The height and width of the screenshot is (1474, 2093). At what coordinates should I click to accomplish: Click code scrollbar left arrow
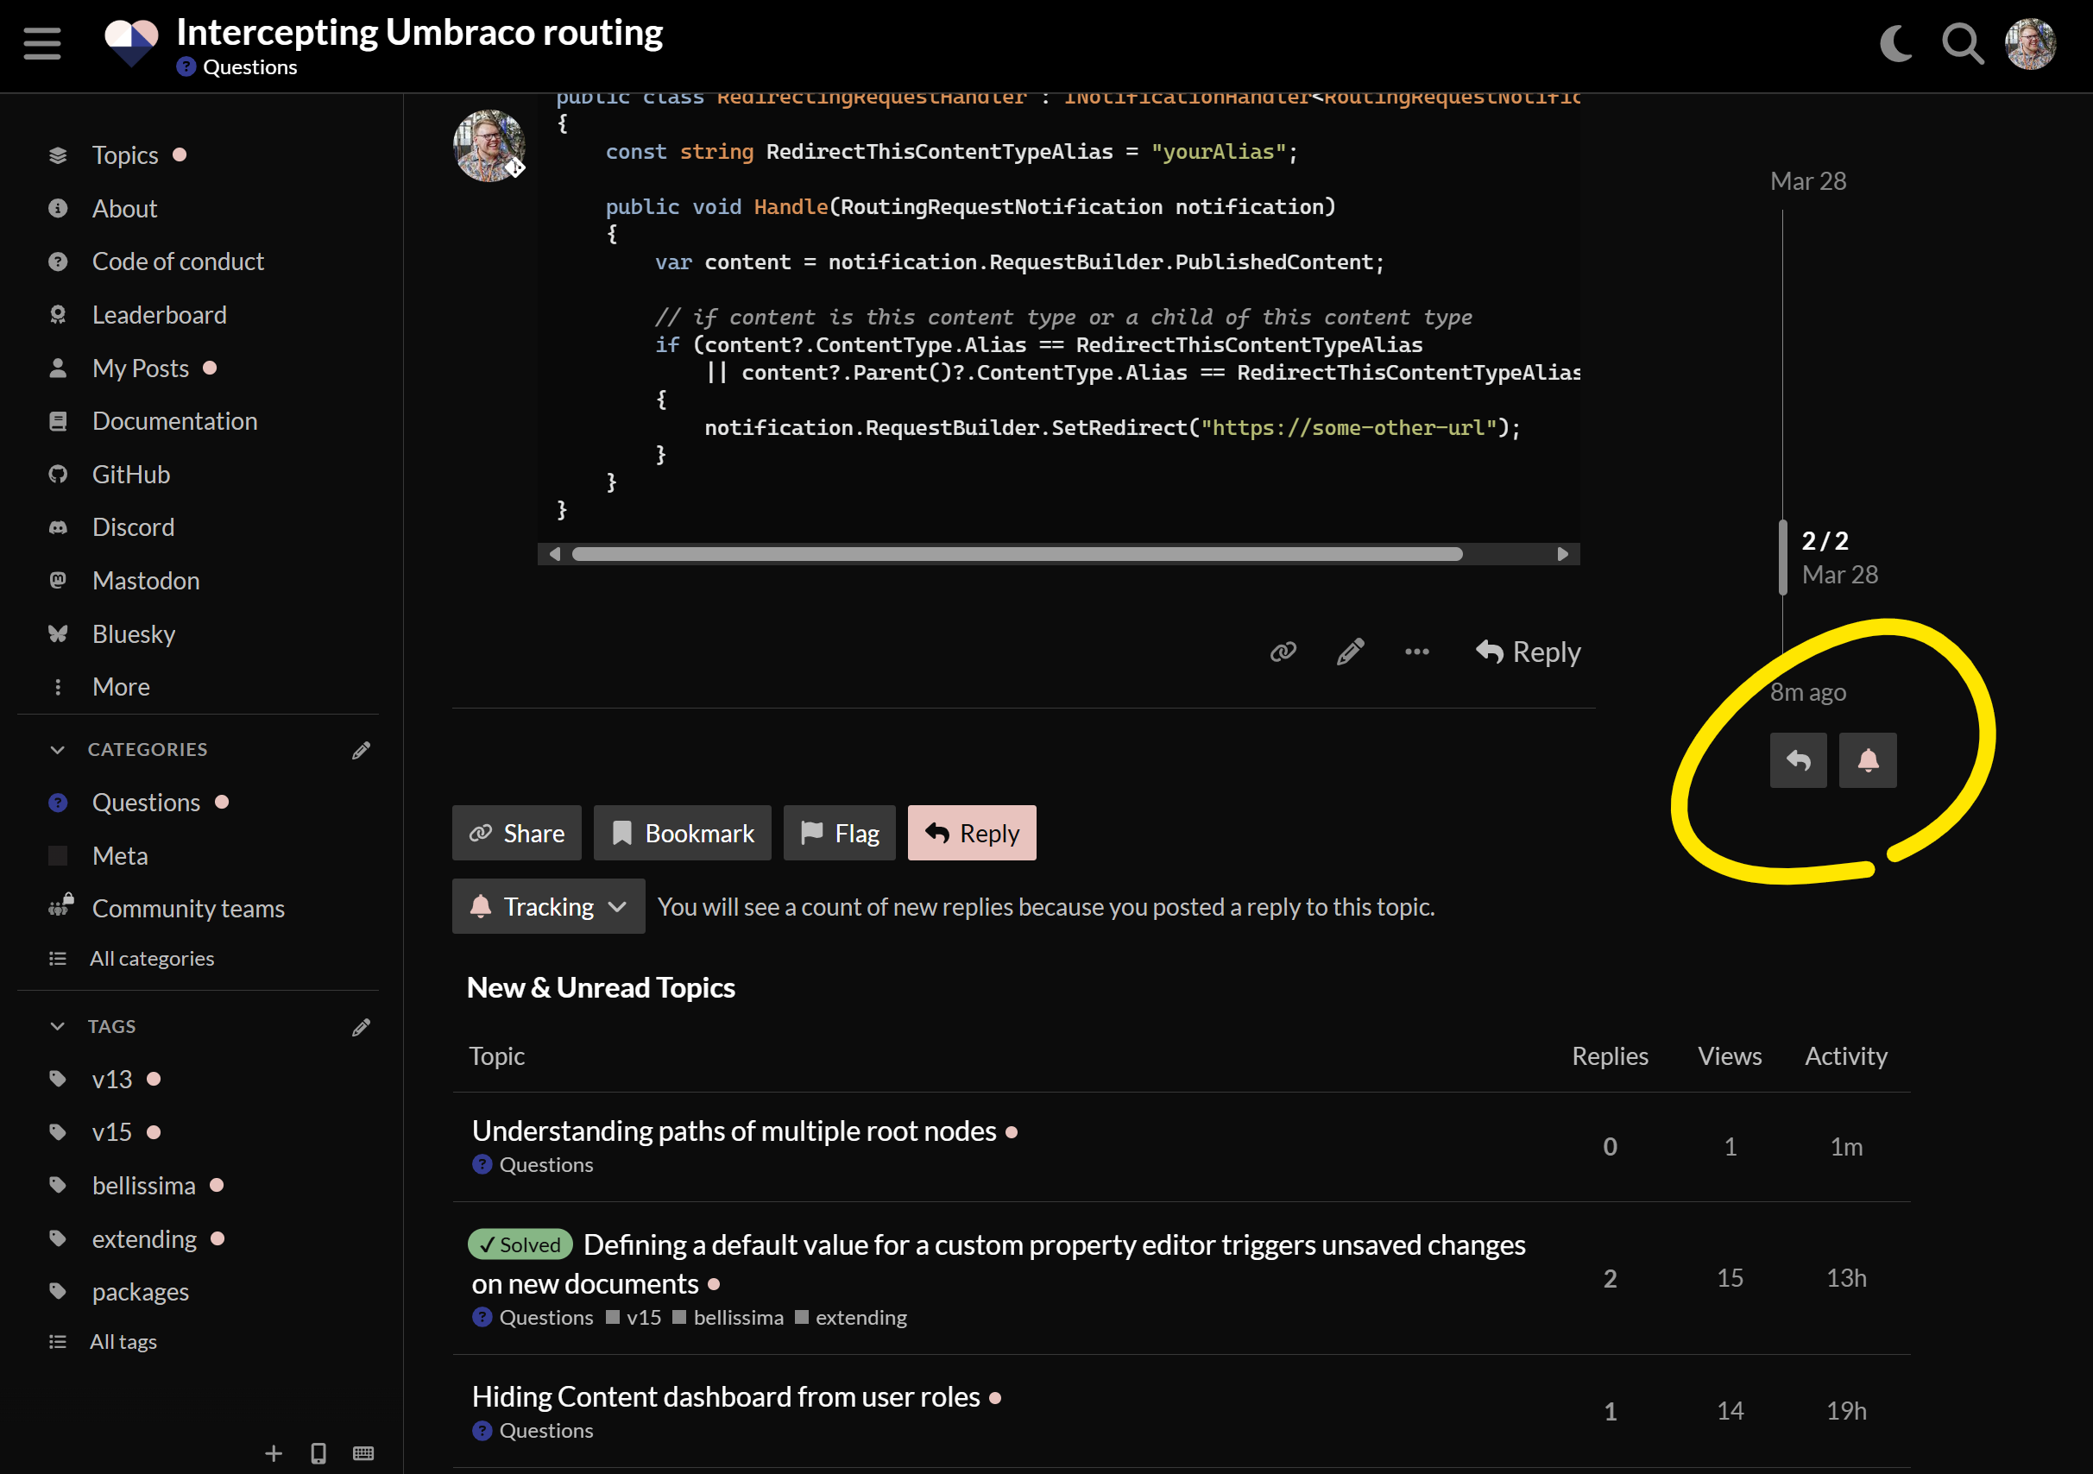pos(554,554)
